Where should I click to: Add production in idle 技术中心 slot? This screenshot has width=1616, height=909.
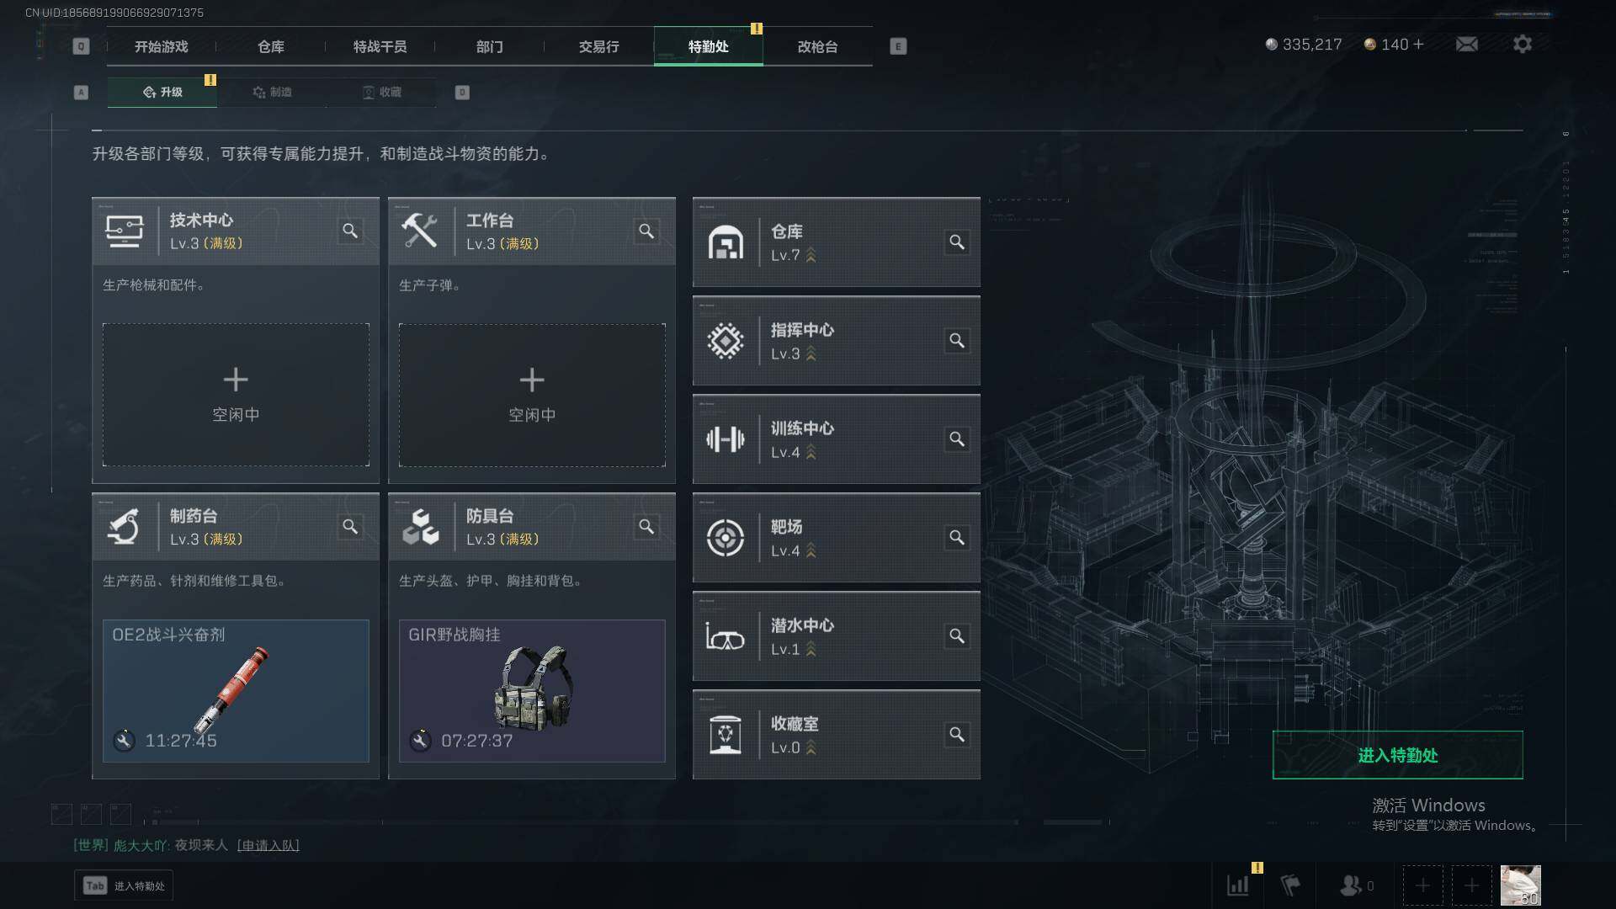pyautogui.click(x=236, y=395)
